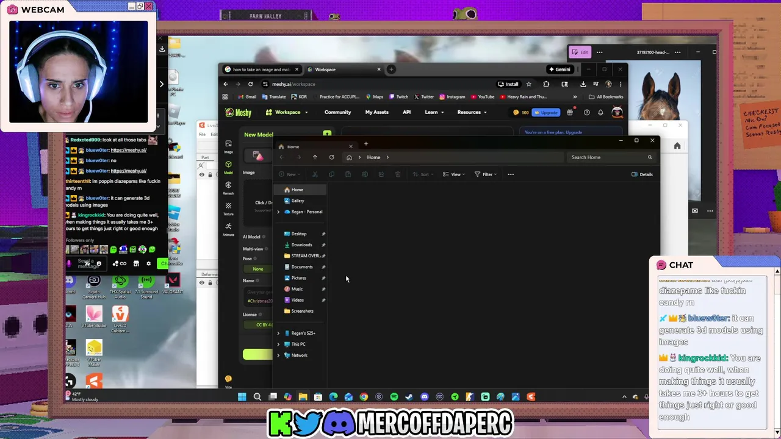Refresh the File Explorer Home view
The height and width of the screenshot is (439, 781).
[331, 157]
